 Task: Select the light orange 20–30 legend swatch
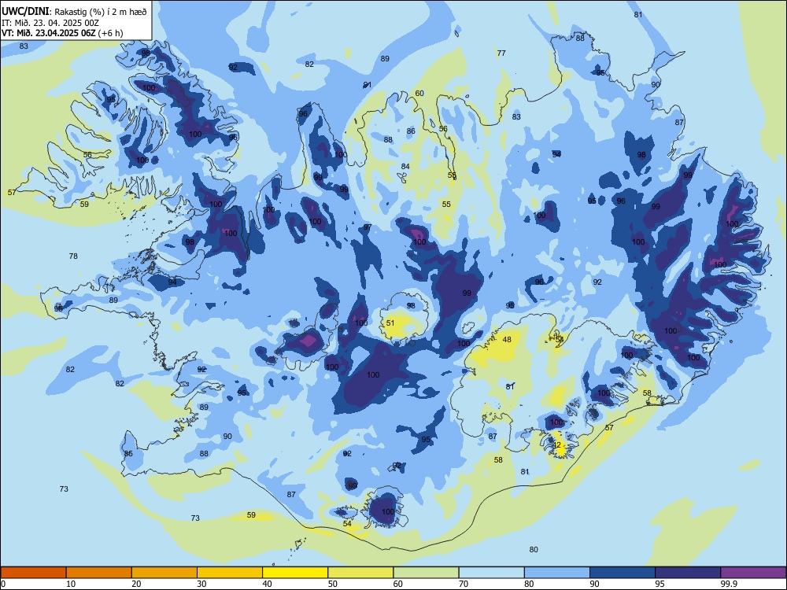click(x=164, y=573)
